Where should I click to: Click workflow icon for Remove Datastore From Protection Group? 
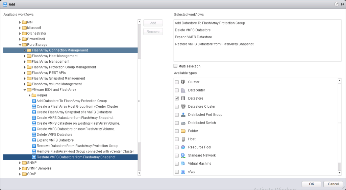[x=34, y=146]
